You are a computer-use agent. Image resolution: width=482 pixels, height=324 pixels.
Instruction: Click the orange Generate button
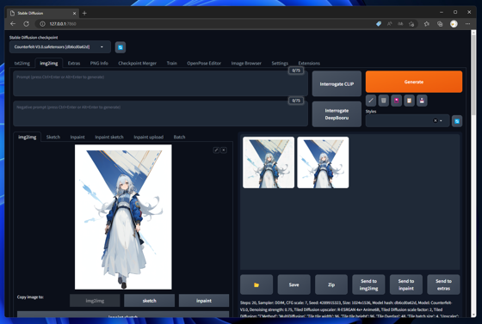(414, 82)
